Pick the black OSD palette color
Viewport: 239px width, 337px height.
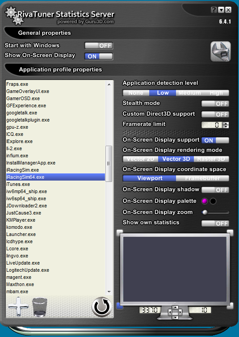point(213,201)
